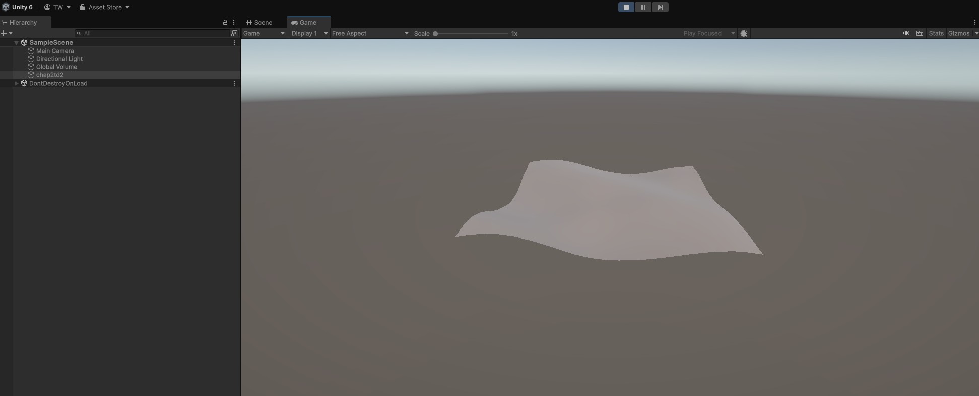Toggle the Hierarchy panel lock icon
This screenshot has width=979, height=396.
click(225, 22)
